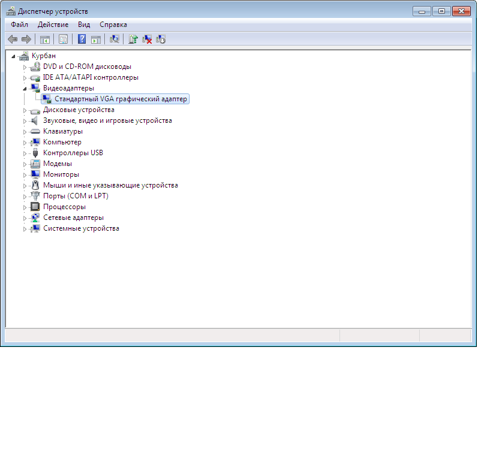Open the Properties toolbar icon
Image resolution: width=481 pixels, height=456 pixels.
coord(63,39)
